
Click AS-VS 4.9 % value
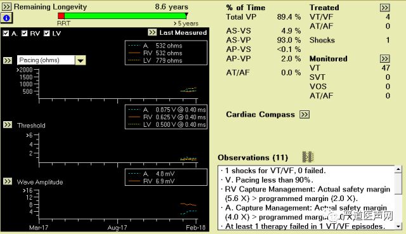click(x=291, y=31)
